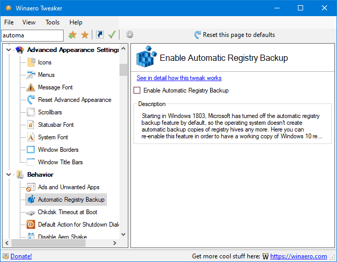Select the Message Font label
Image resolution: width=337 pixels, height=262 pixels.
(55, 87)
